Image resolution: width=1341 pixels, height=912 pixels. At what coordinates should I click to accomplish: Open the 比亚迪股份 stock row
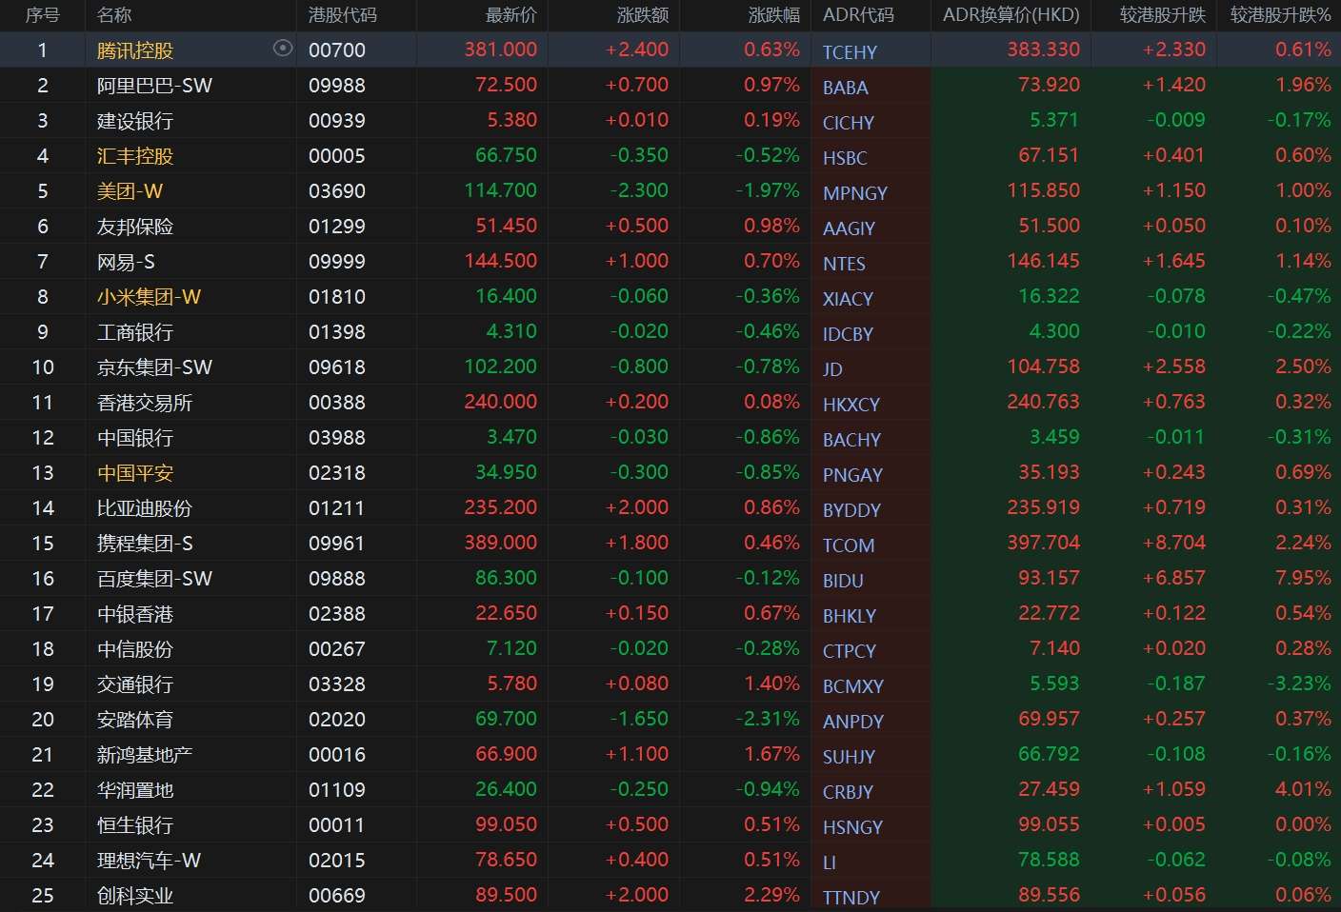point(145,508)
